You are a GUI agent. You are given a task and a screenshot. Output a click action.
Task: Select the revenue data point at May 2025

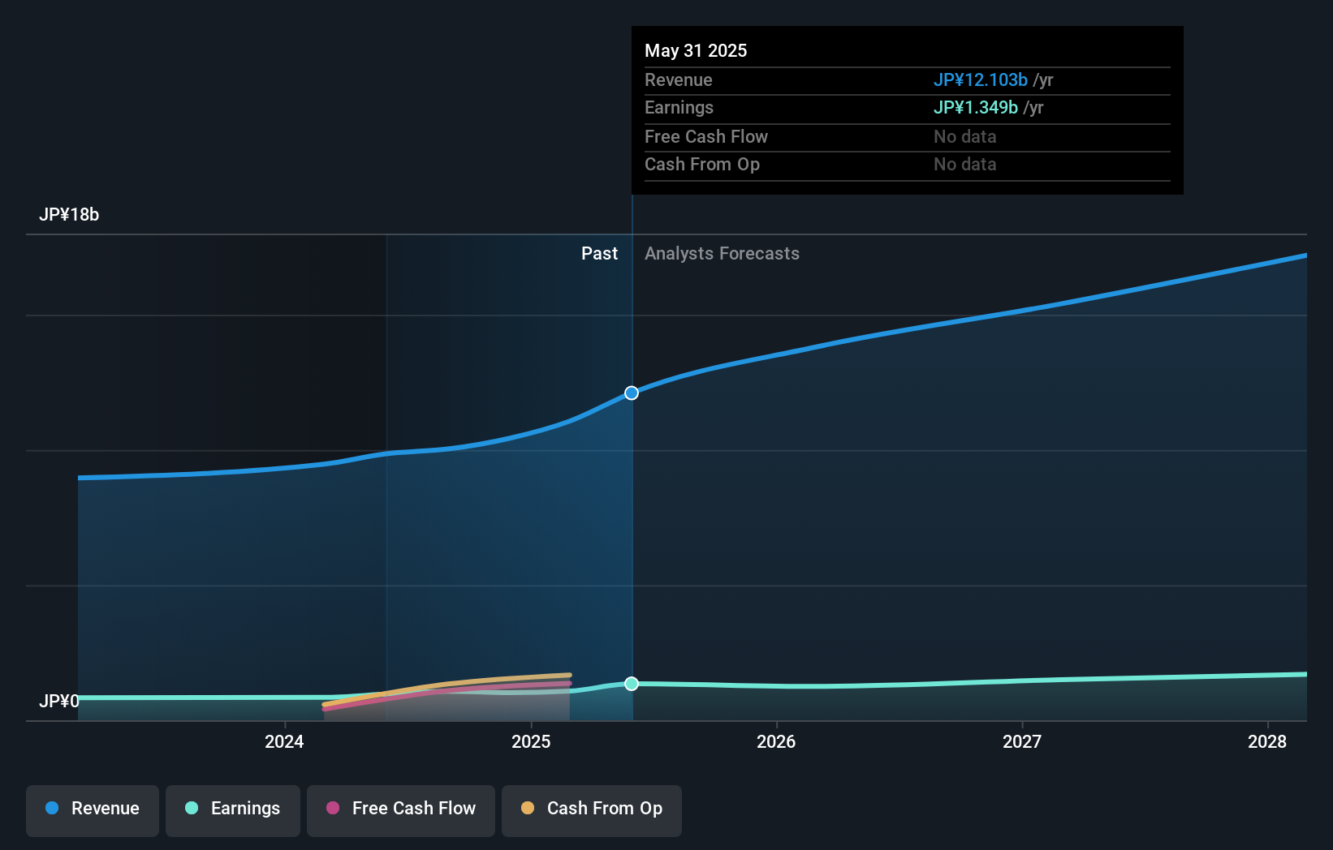632,393
